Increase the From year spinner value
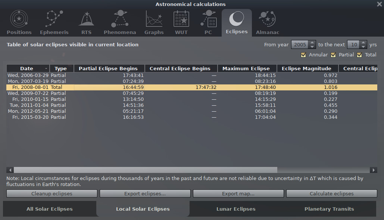 pyautogui.click(x=312, y=43)
